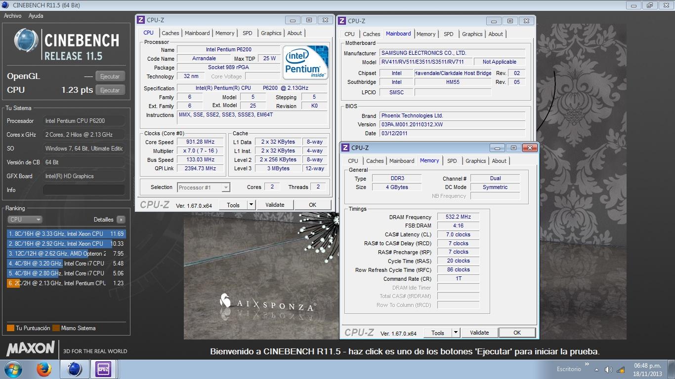Switch to Caches tab in CPU window
Image resolution: width=675 pixels, height=379 pixels.
coord(170,33)
